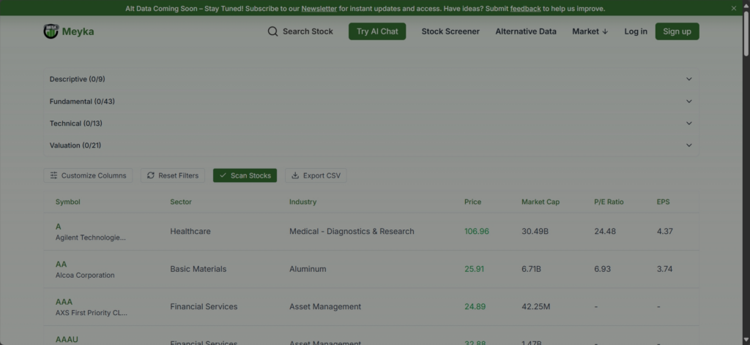Sort by the EPS column header

pyautogui.click(x=663, y=202)
